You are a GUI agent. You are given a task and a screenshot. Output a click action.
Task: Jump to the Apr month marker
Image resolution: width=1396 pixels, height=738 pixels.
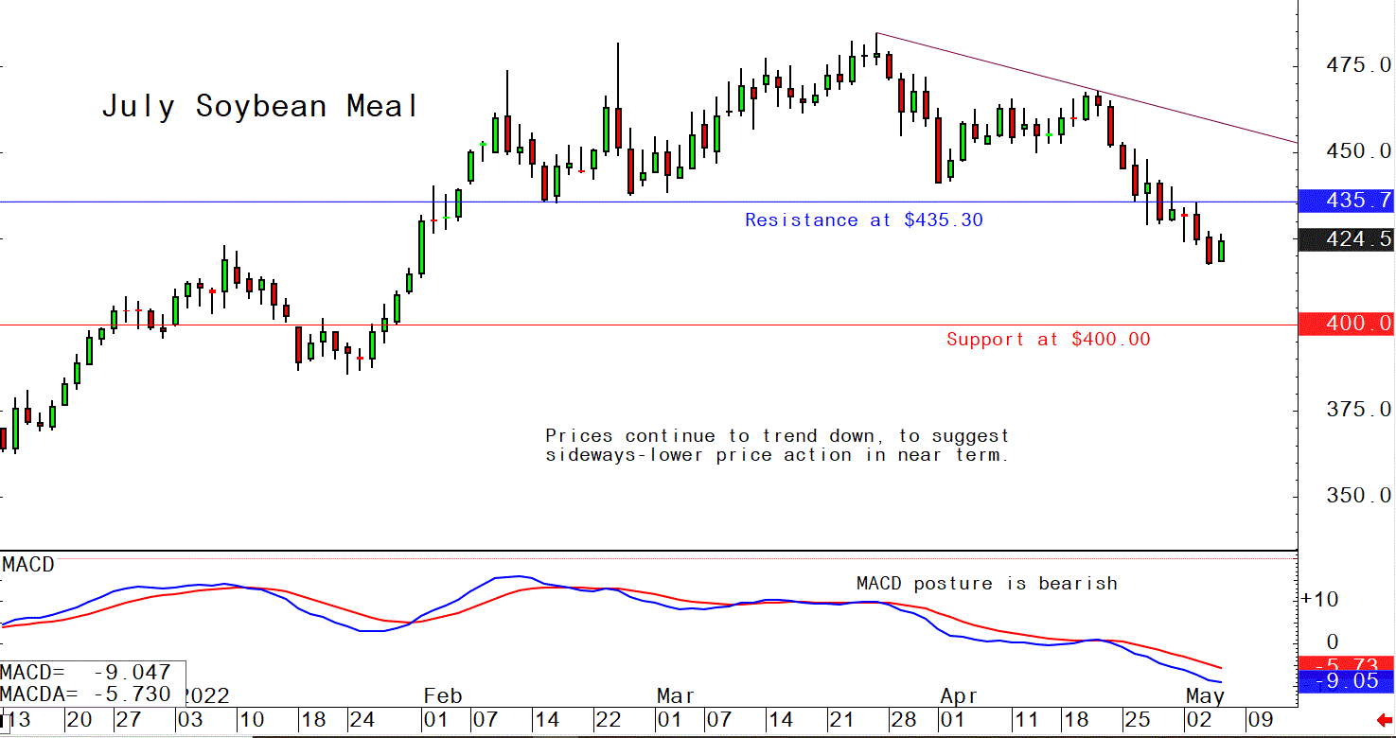tap(959, 696)
